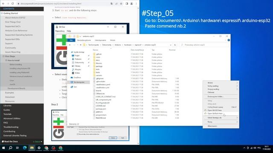273x153 pixels.
Task: Select Odśwież in the context menu
Action: 221,92
